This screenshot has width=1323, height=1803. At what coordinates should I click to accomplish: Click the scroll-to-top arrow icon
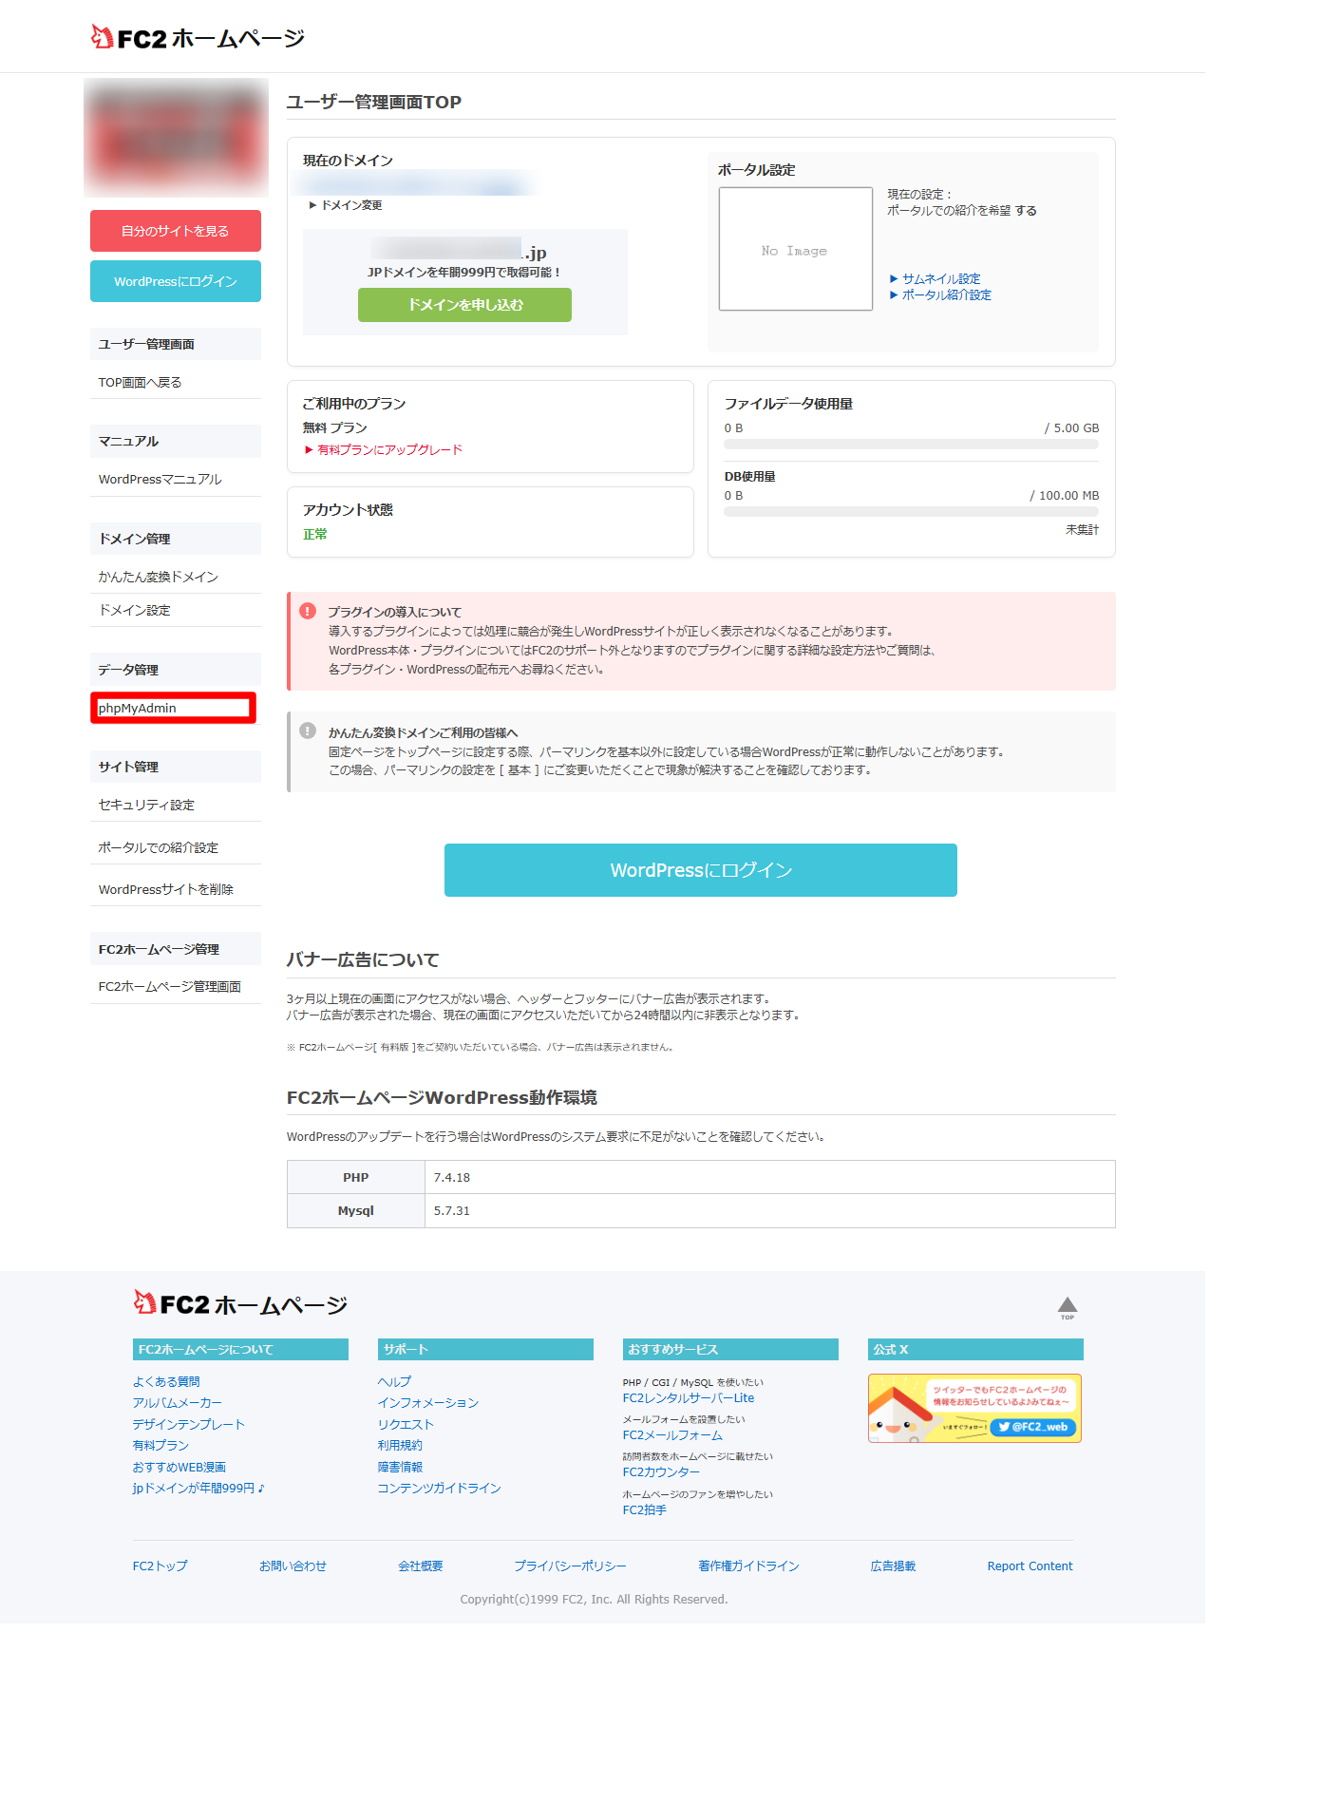tap(1068, 1307)
